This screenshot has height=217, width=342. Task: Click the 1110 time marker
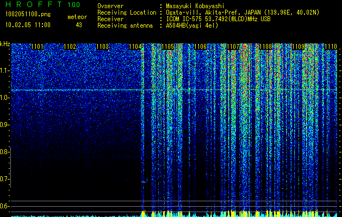331,47
